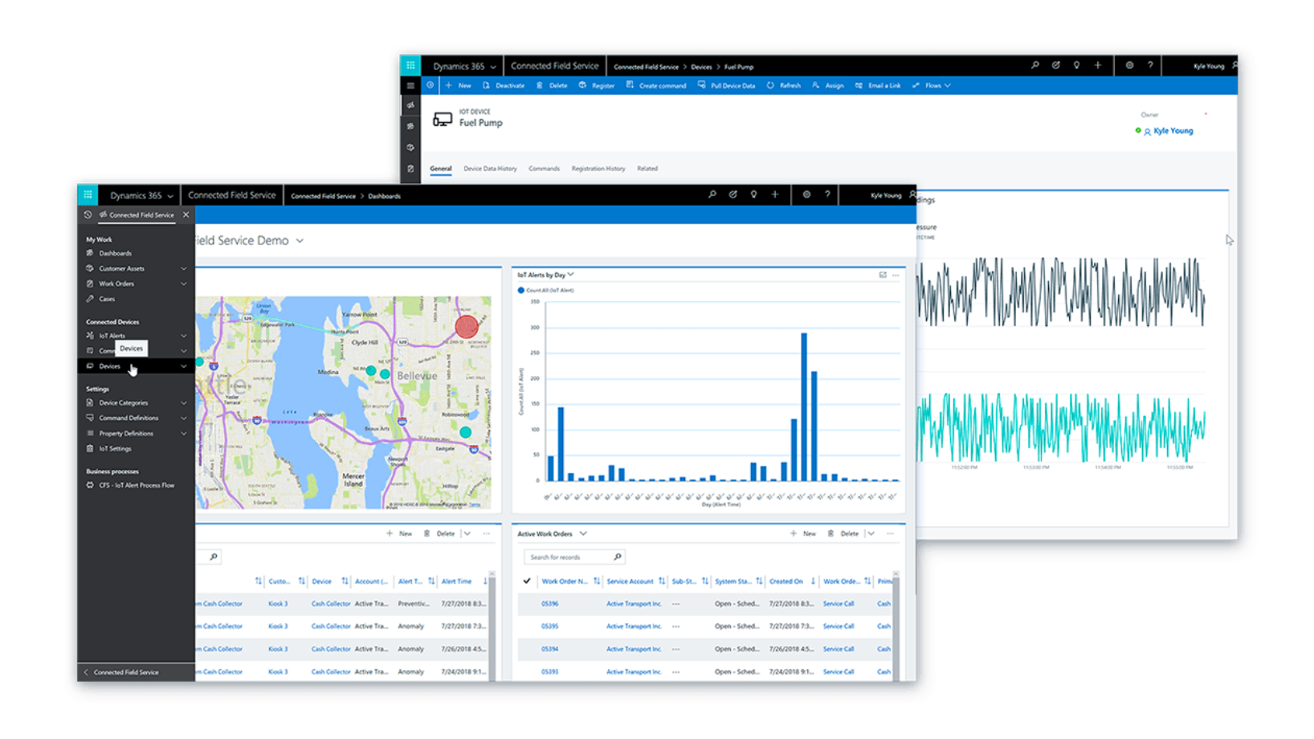Expand IoT Alerts by Day chart
Viewport: 1314px width, 739px height.
coord(883,275)
